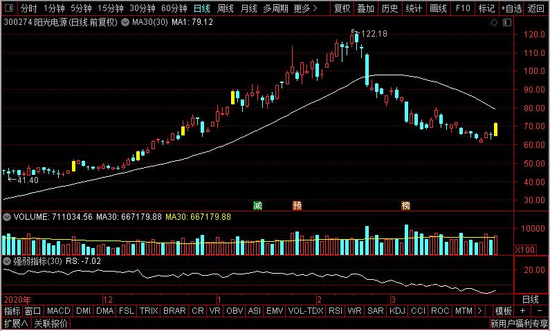Switch to 15分钟 period
The height and width of the screenshot is (331, 550).
(111, 8)
